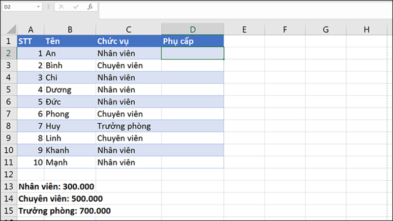Select column H header

[366, 29]
